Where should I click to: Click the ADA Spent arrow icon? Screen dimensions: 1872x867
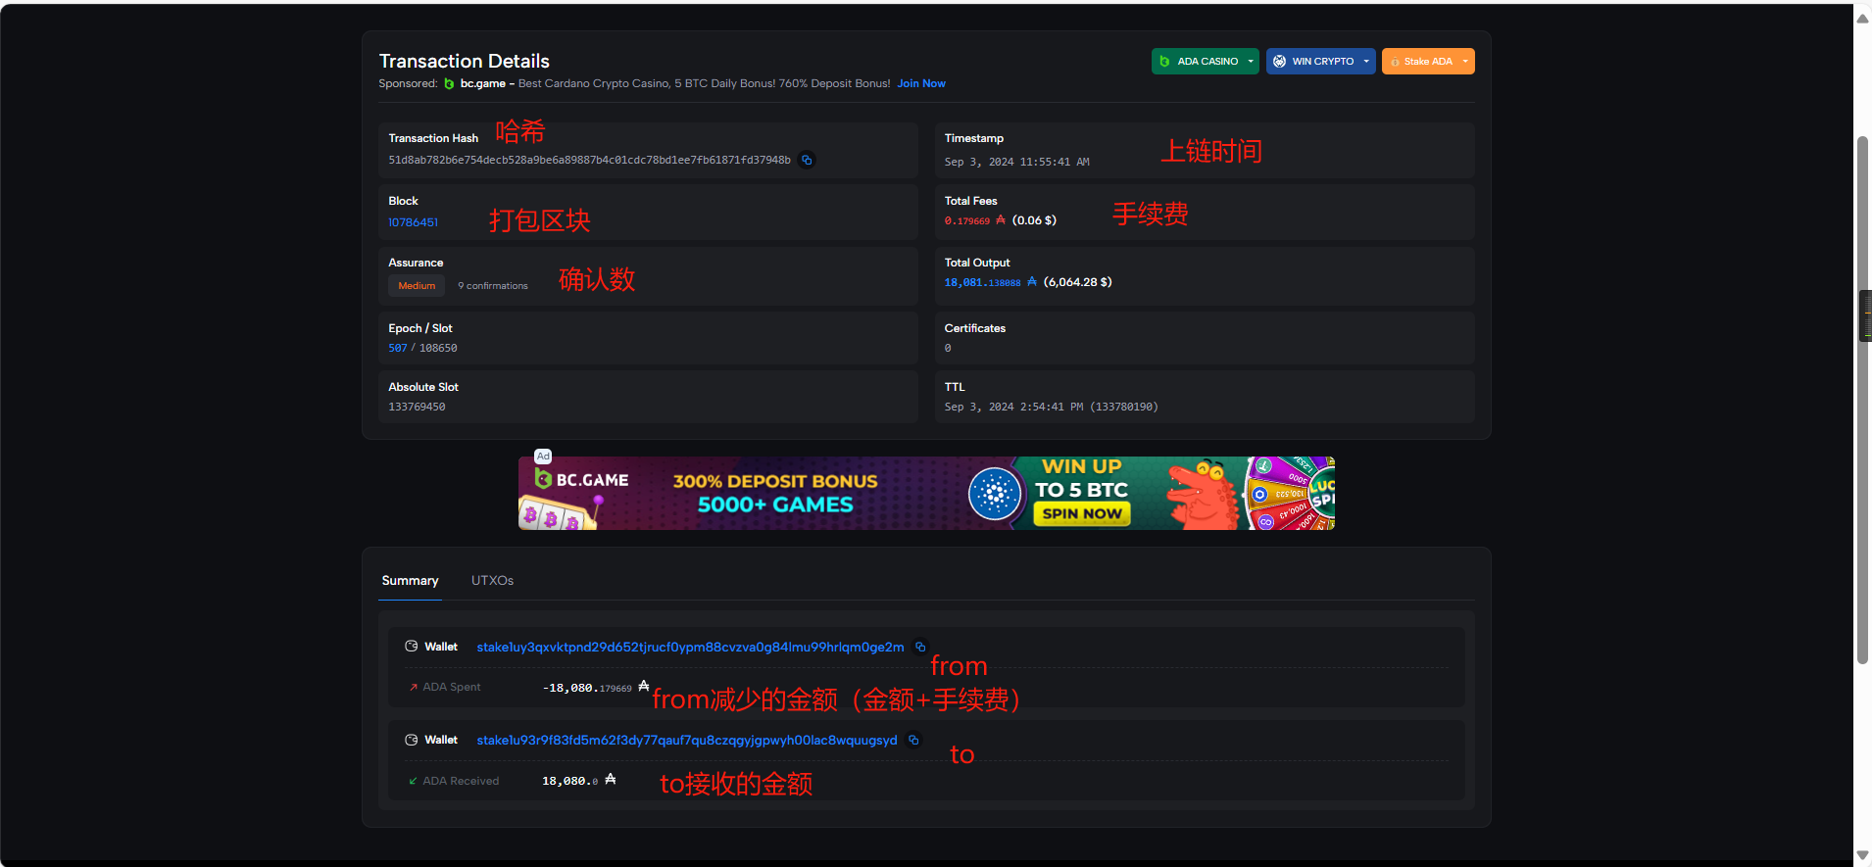click(x=414, y=687)
